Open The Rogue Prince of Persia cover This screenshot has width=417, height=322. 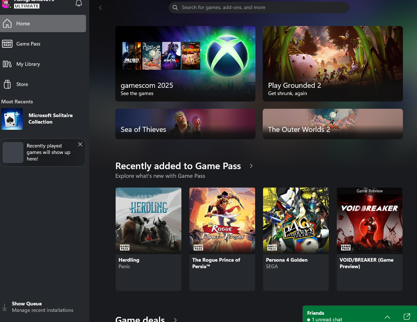coord(222,221)
